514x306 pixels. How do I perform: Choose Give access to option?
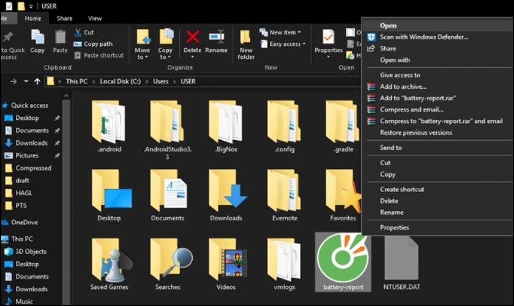[x=438, y=75]
